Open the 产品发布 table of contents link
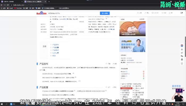 coord(56,45)
